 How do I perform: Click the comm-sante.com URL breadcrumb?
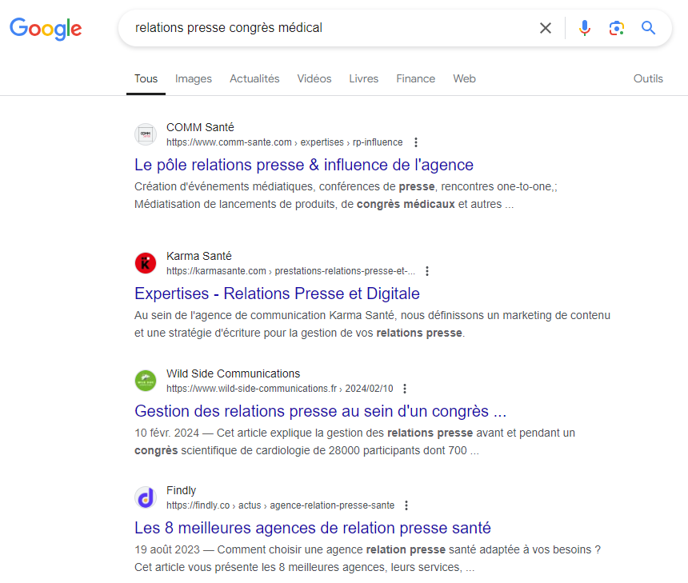284,142
